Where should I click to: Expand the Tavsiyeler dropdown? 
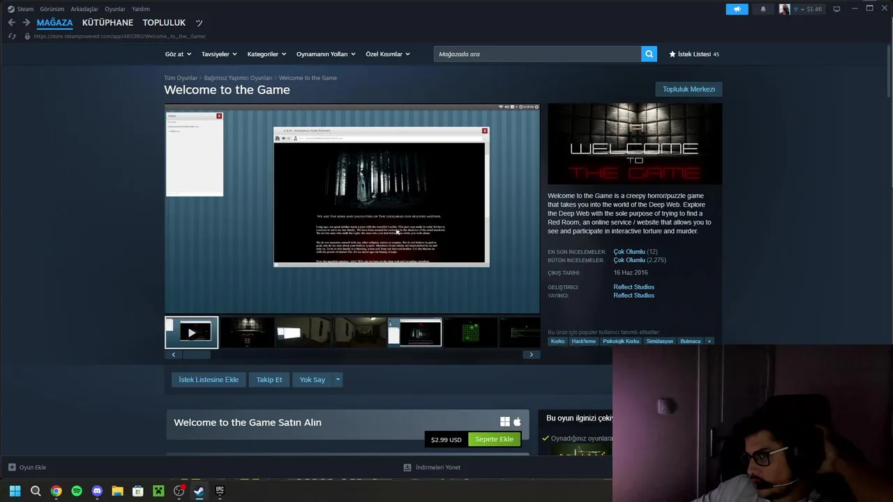[219, 54]
